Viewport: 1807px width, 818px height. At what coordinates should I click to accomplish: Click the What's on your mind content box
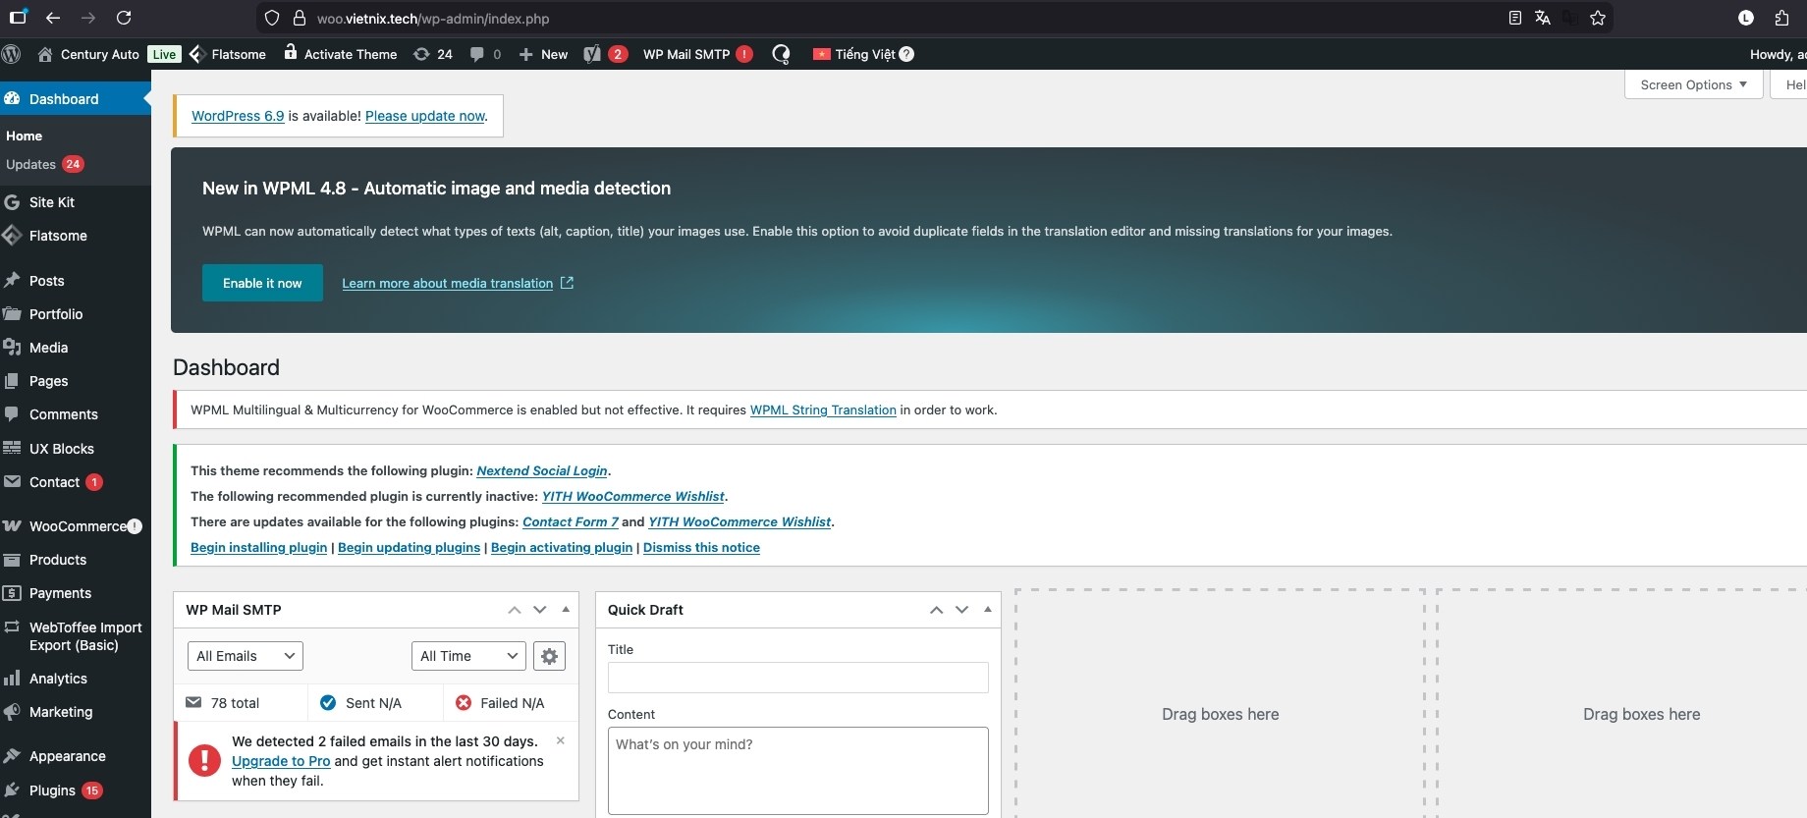(x=798, y=771)
